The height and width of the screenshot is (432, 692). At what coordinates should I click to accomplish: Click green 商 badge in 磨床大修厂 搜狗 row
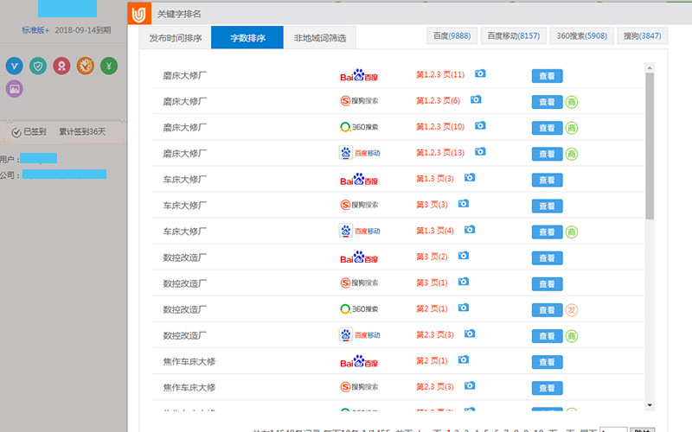click(x=572, y=102)
